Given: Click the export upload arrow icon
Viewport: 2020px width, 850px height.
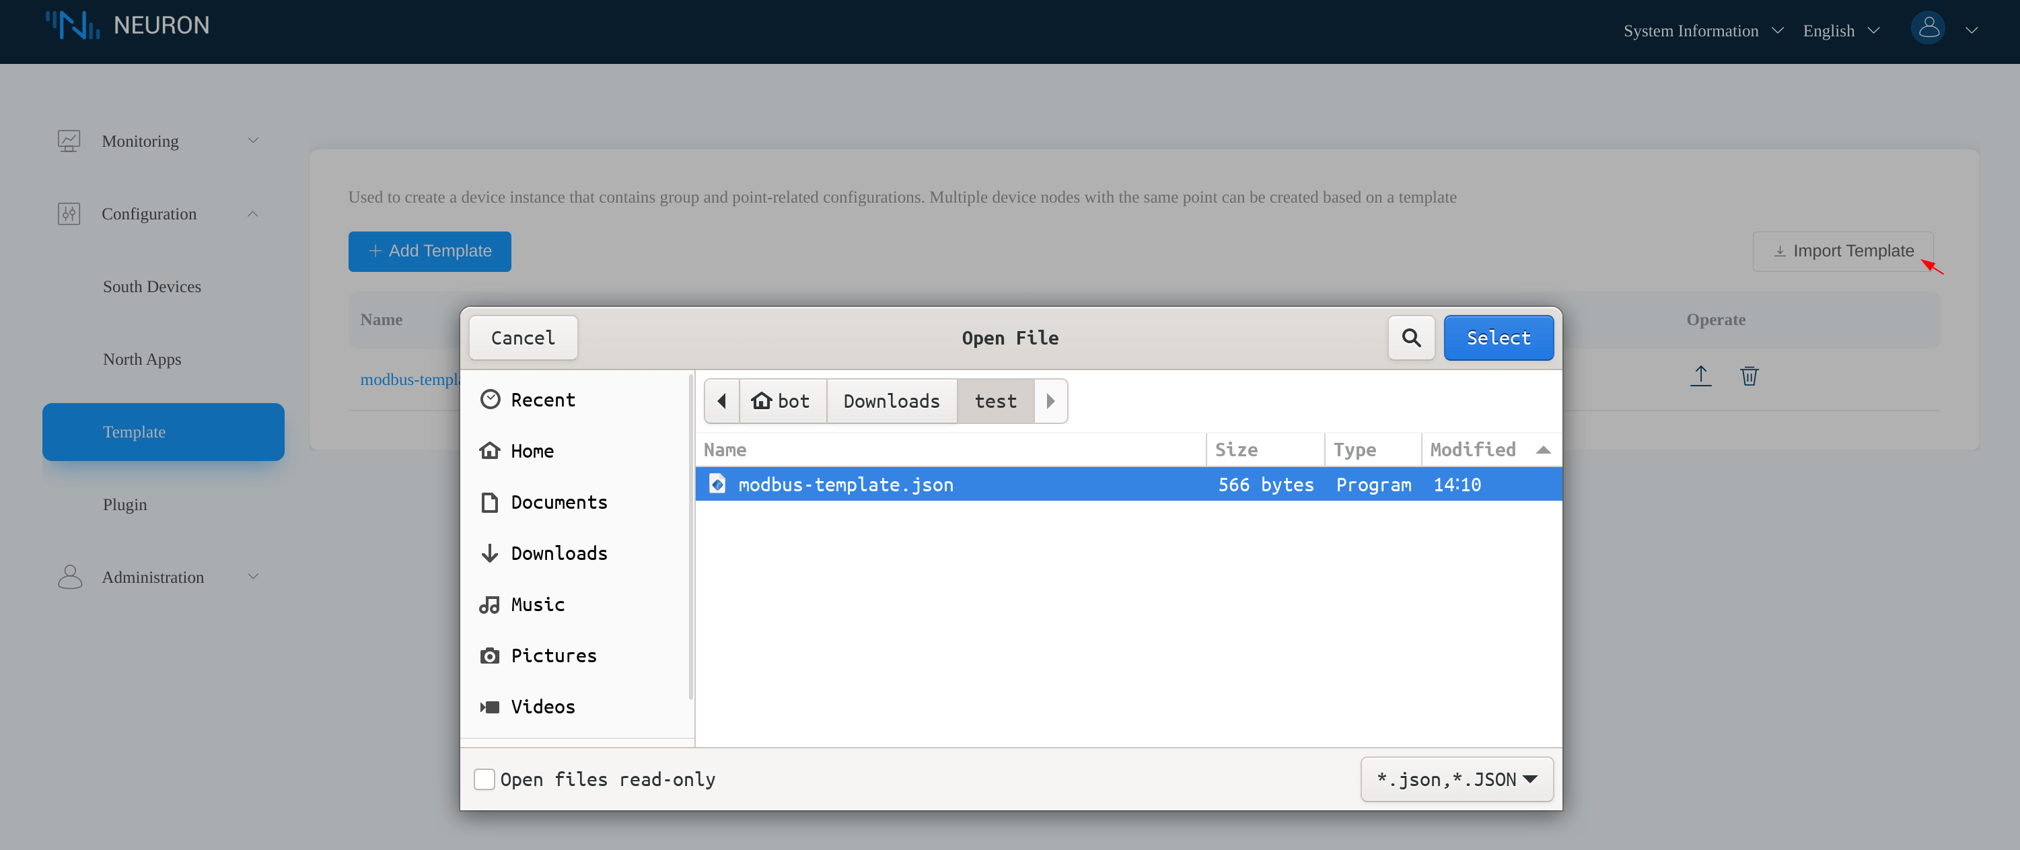Looking at the screenshot, I should point(1700,376).
